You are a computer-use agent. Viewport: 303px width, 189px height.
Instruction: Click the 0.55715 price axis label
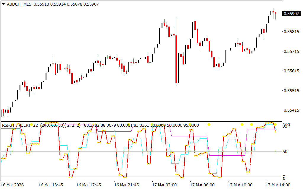[x=291, y=51]
